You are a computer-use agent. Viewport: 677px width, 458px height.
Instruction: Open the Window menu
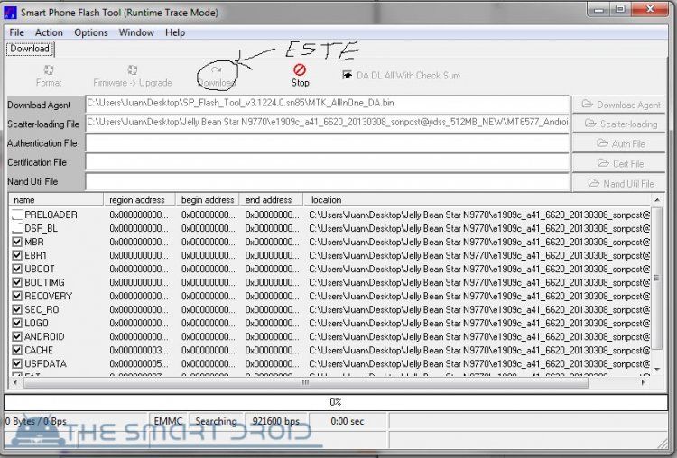[x=136, y=32]
